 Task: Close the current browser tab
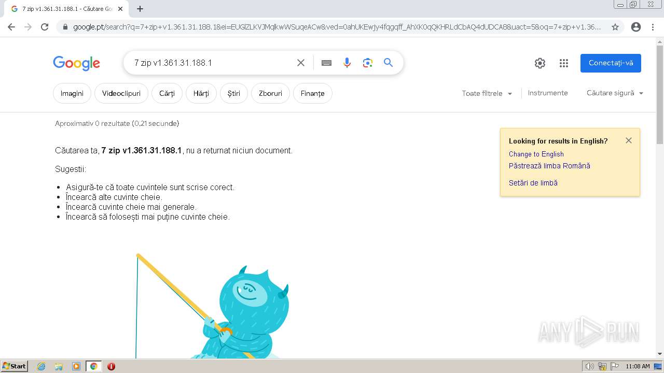[121, 9]
